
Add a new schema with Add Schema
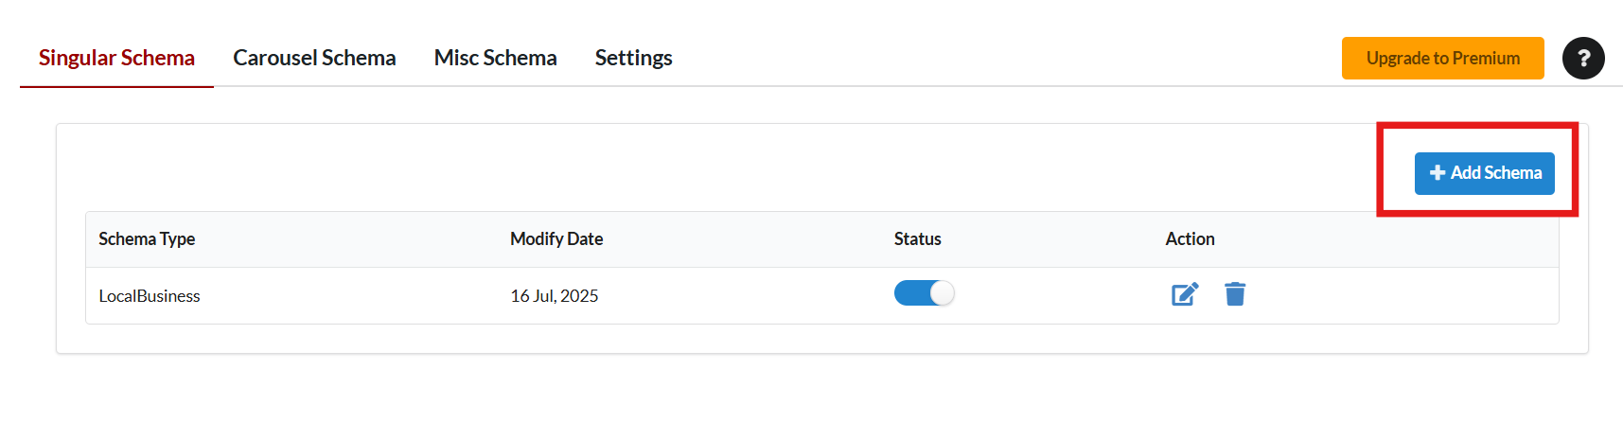tap(1484, 173)
